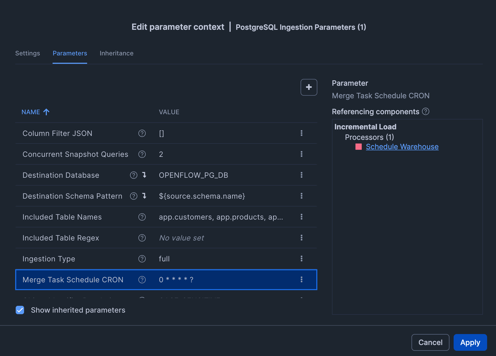Select the Concurrent Snapshot Queries parameter
Viewport: 496px width, 356px height.
(75, 154)
